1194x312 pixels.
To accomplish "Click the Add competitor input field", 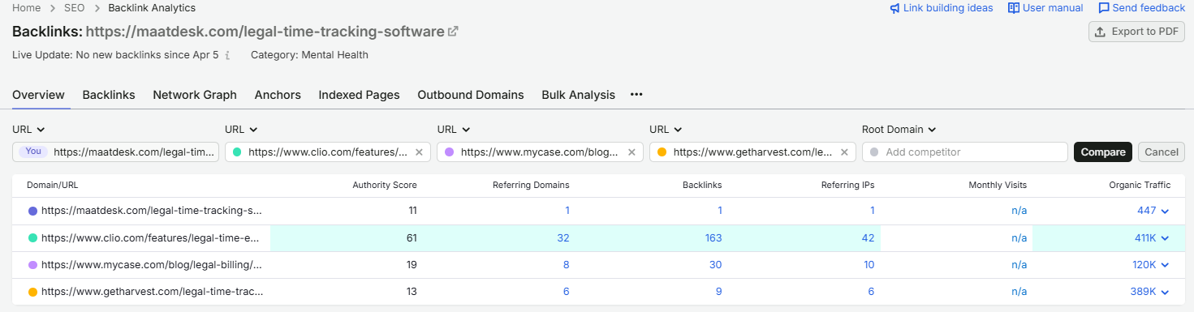I will coord(965,152).
